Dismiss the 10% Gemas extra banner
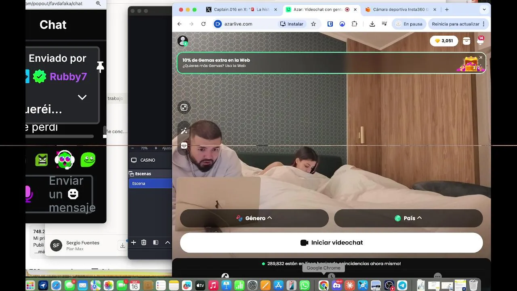 (x=481, y=57)
